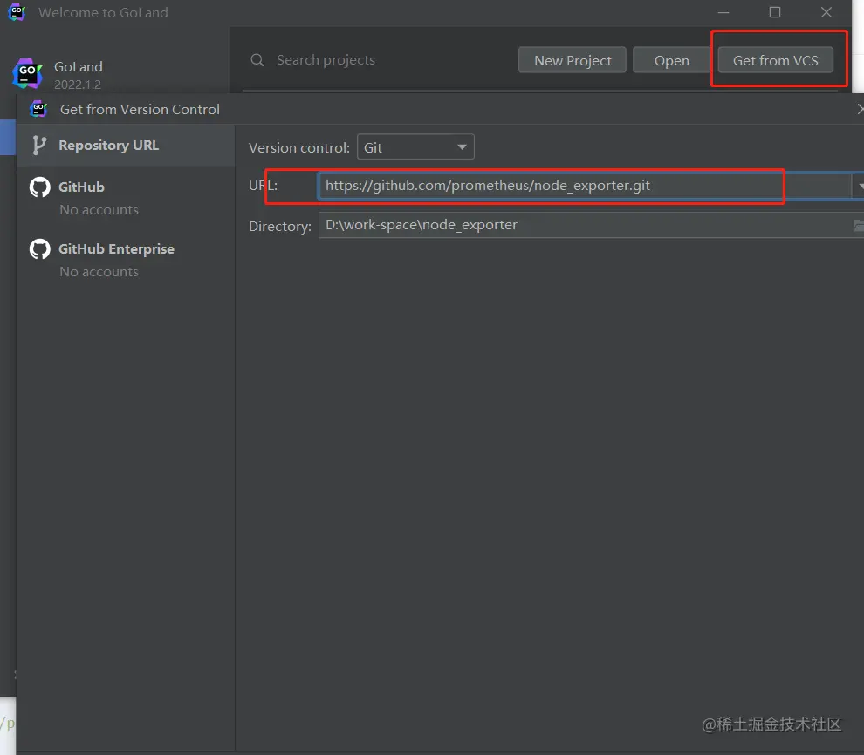Click the repository URL input field
864x755 pixels.
pos(584,186)
